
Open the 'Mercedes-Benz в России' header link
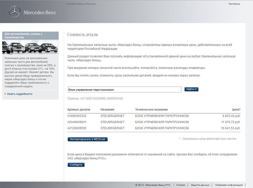pos(81,4)
